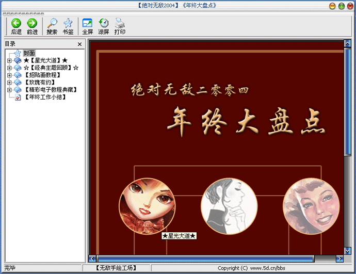Open Search with the magnifier icon (搜索)

click(52, 23)
